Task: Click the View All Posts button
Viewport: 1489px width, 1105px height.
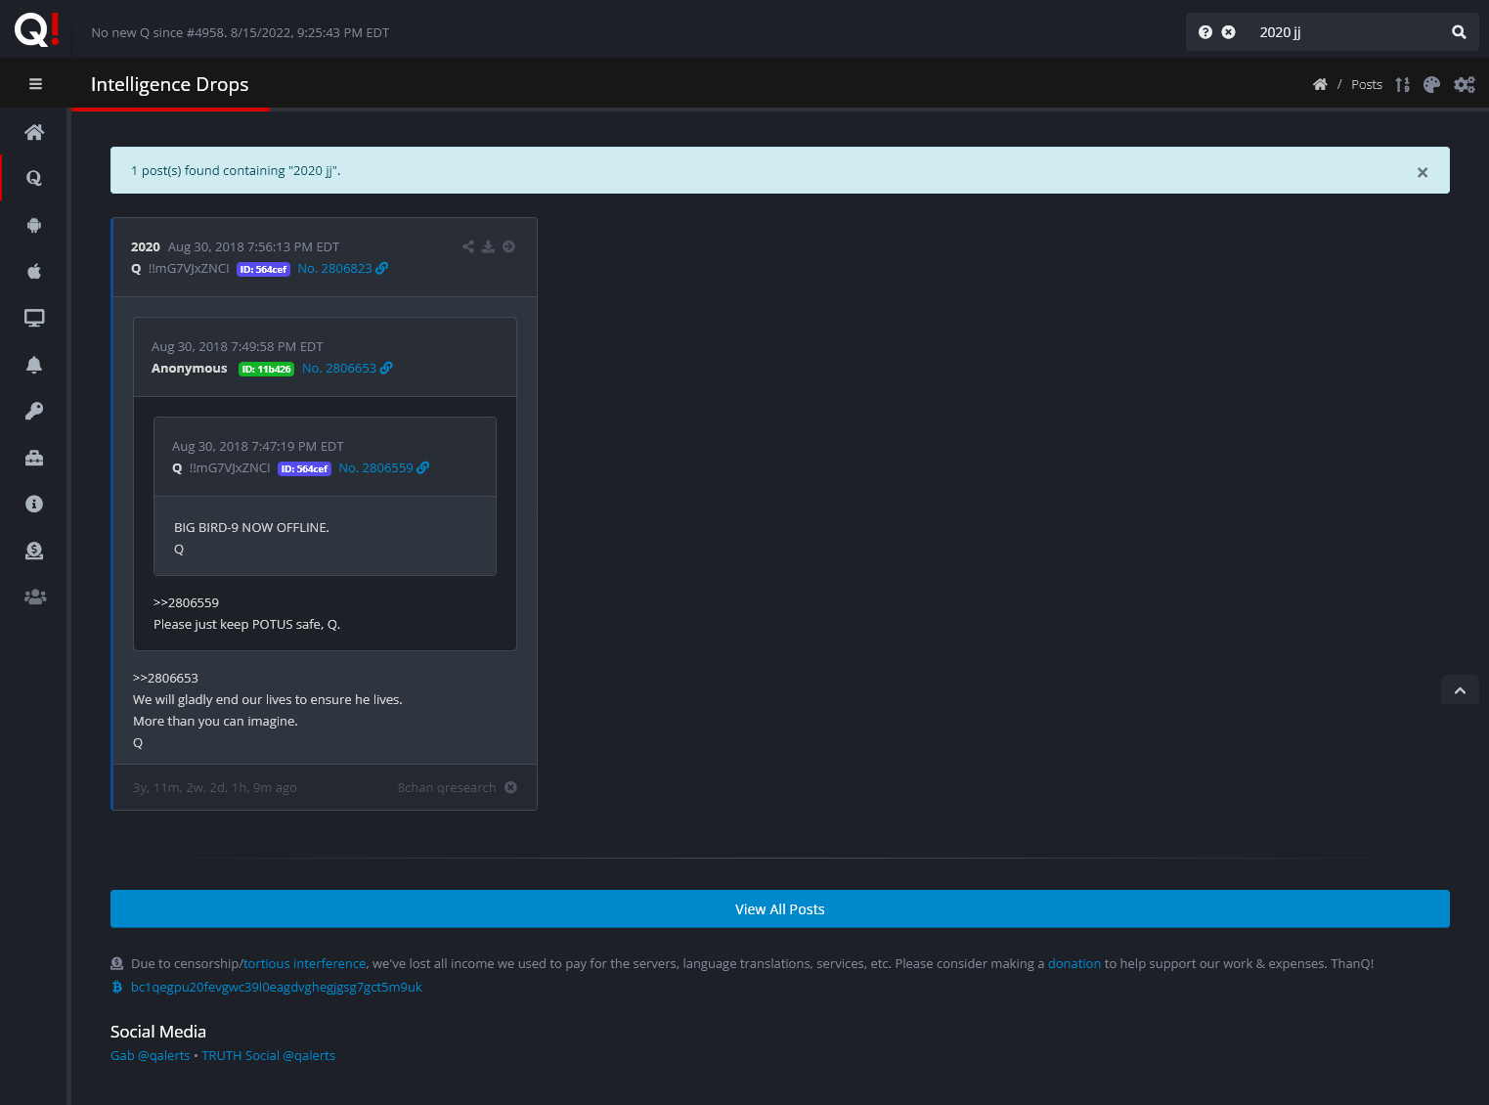Action: pos(780,908)
